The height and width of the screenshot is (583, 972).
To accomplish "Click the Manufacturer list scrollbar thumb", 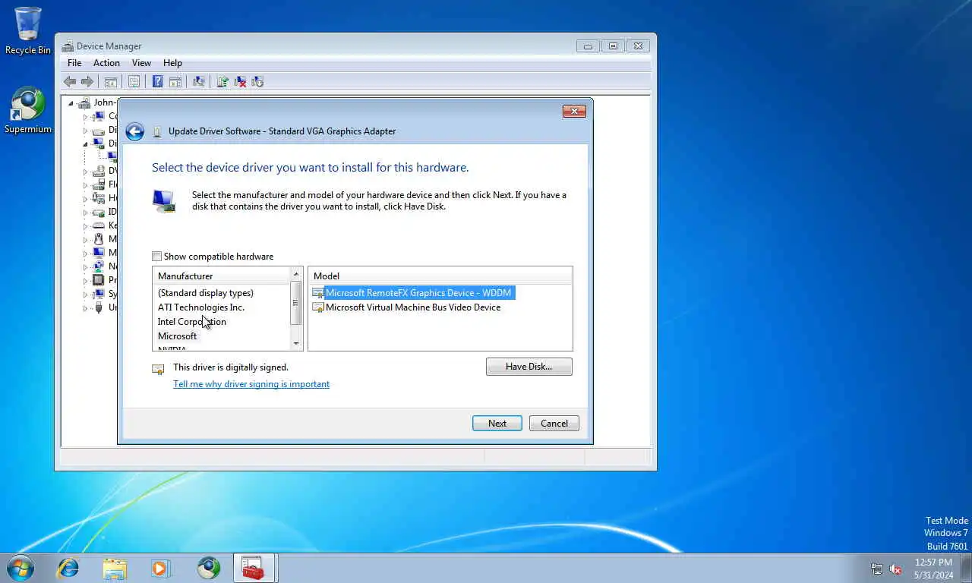I will (x=296, y=303).
